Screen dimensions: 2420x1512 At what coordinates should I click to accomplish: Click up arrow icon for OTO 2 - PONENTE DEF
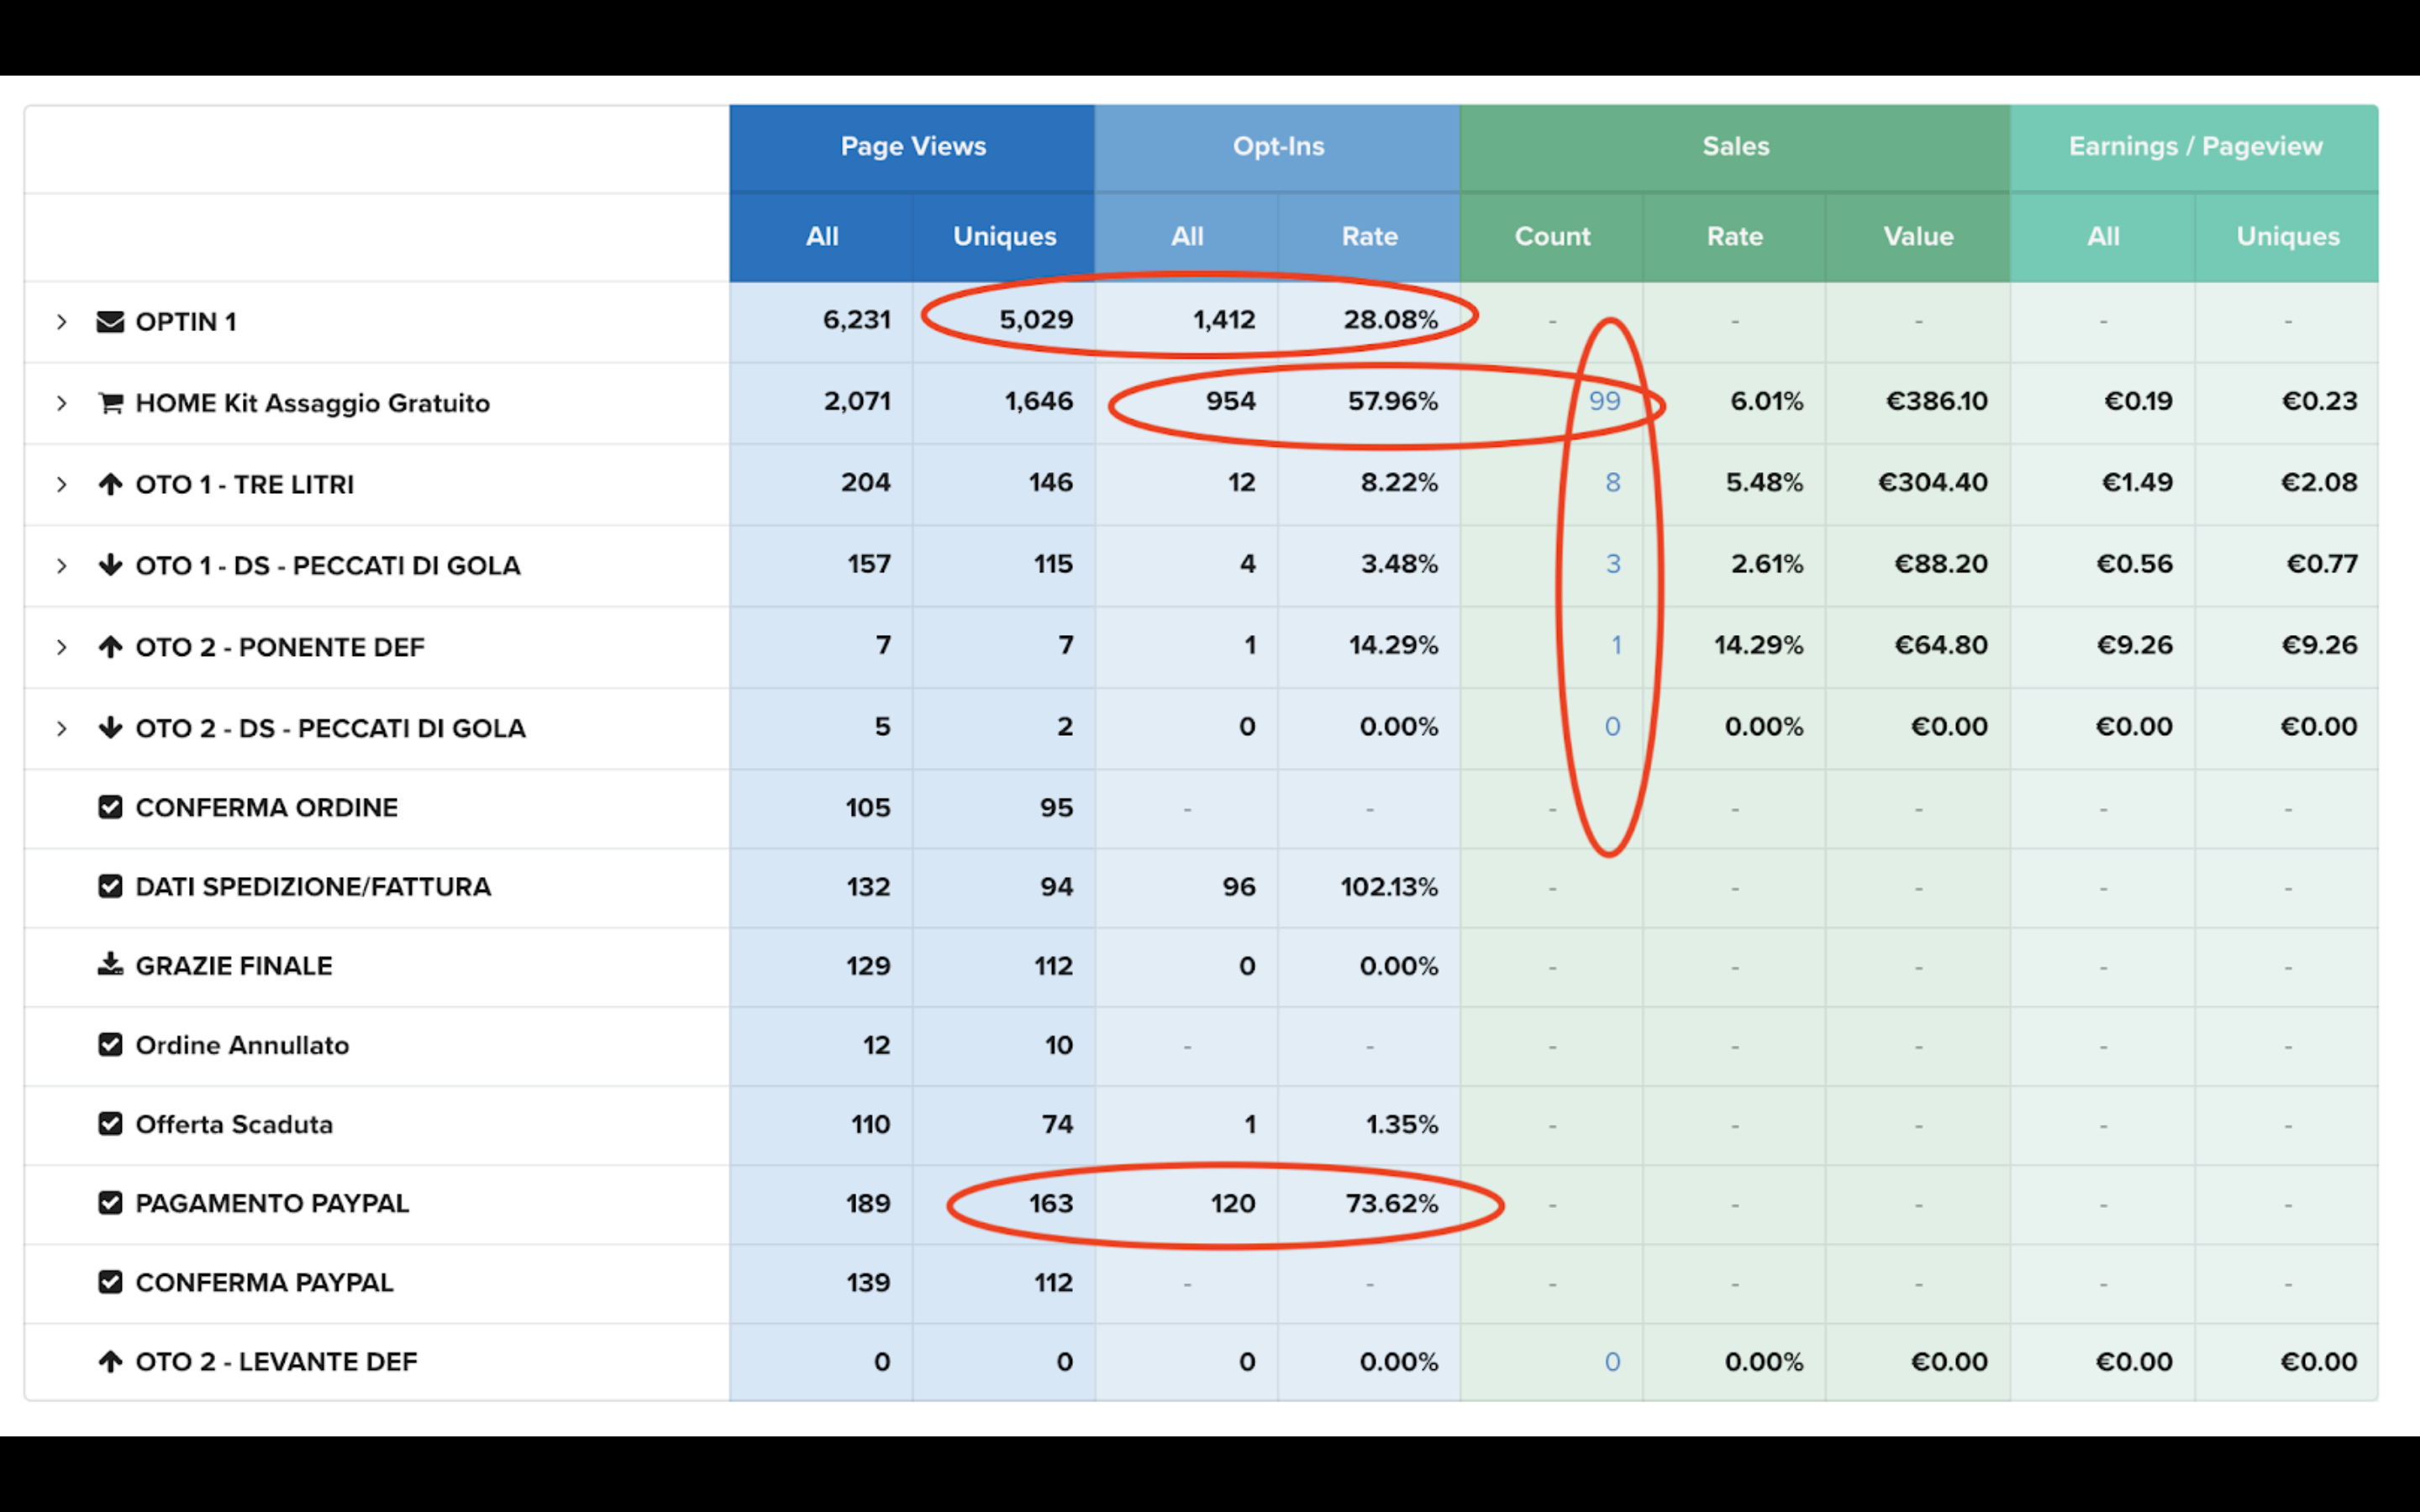[x=110, y=647]
